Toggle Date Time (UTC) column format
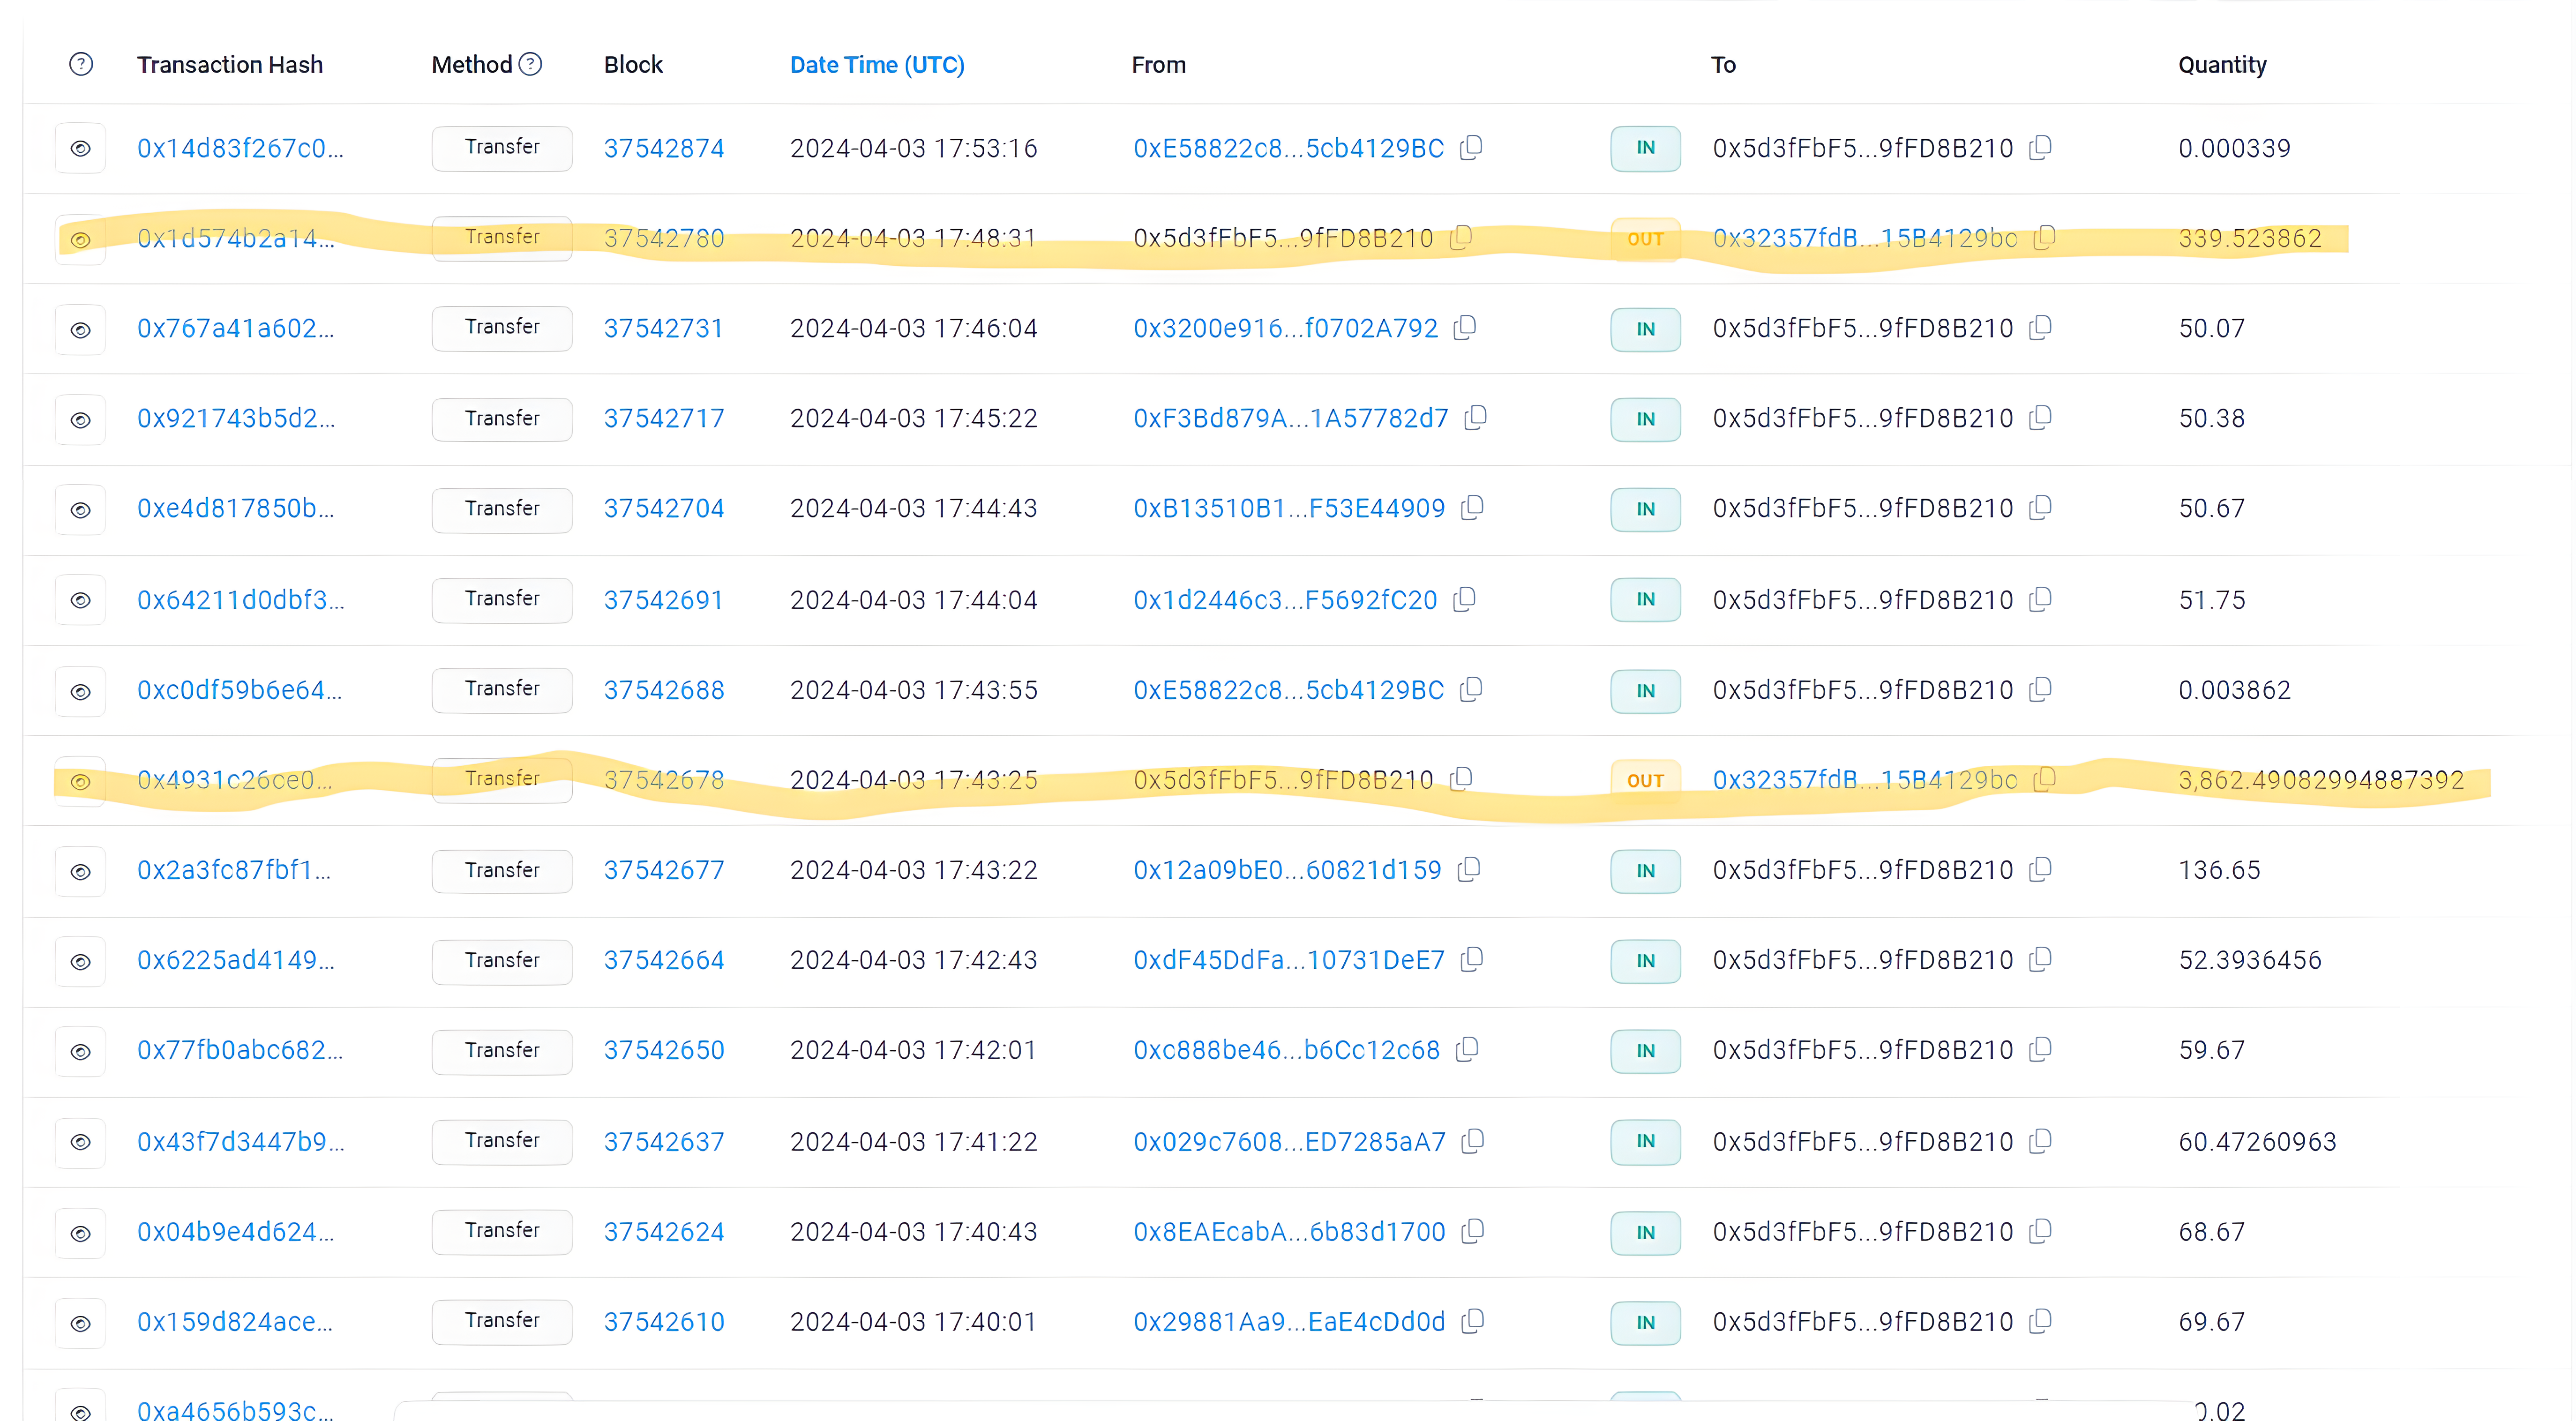Viewport: 2576px width, 1421px height. coord(877,65)
